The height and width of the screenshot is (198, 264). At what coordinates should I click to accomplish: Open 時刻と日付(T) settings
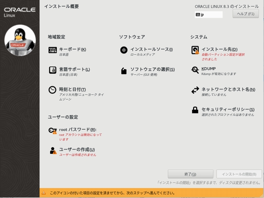[x=73, y=89]
